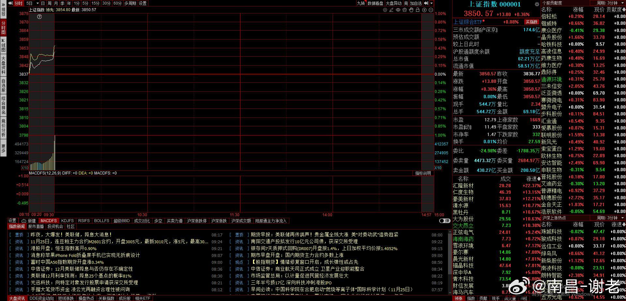Select the RSIFS indicator tab

84,221
